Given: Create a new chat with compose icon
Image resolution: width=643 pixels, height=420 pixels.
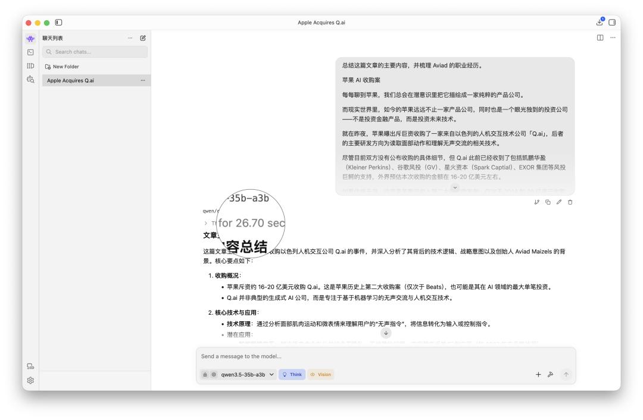Looking at the screenshot, I should 143,38.
